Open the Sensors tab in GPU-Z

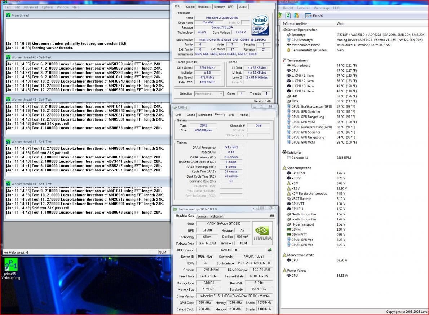click(x=203, y=216)
